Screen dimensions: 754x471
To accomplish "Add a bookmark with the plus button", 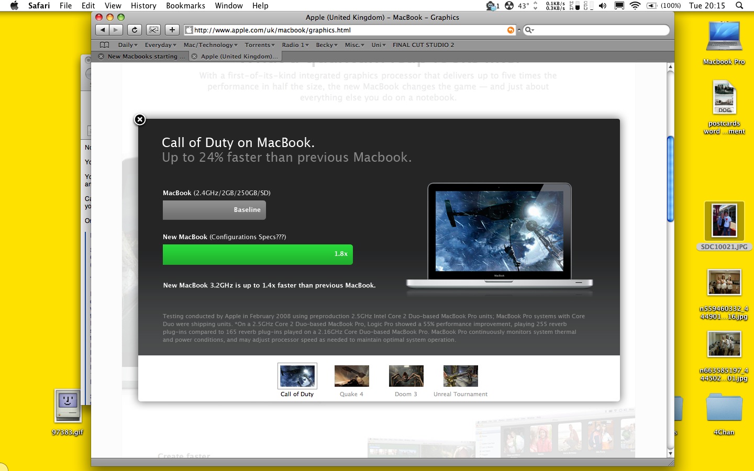I will [172, 30].
